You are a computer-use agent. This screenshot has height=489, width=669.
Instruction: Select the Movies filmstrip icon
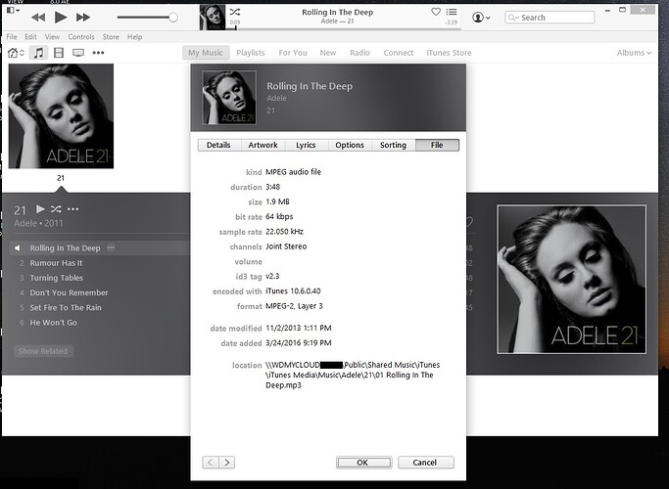coord(59,53)
